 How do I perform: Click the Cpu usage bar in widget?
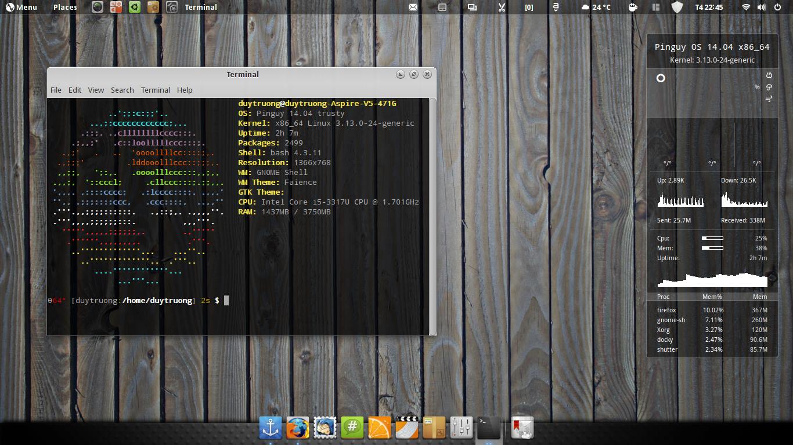(712, 238)
